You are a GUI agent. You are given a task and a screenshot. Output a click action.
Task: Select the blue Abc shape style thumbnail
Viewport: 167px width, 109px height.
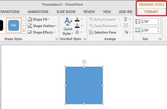[14, 25]
